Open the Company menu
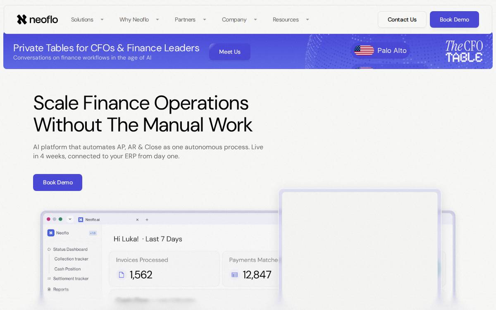The height and width of the screenshot is (310, 496). tap(234, 19)
